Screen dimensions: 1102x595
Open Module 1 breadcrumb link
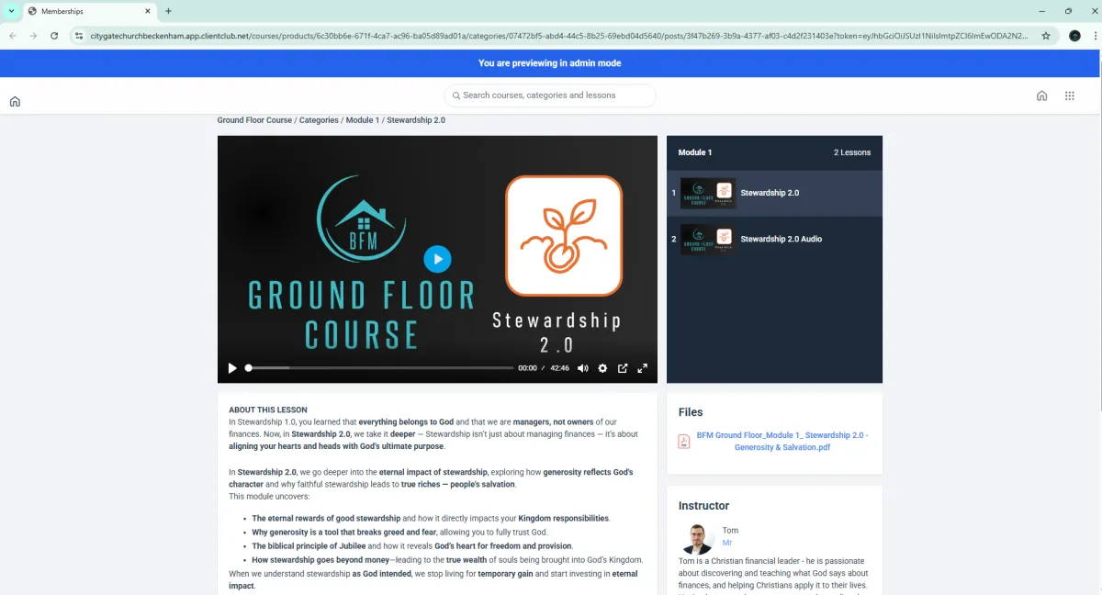(362, 120)
